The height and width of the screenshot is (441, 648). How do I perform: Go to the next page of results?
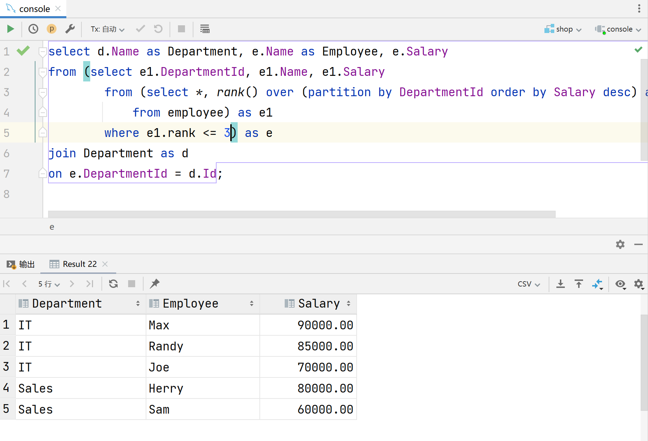pos(72,284)
